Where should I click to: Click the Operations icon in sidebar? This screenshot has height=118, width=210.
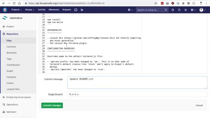coord(4,105)
